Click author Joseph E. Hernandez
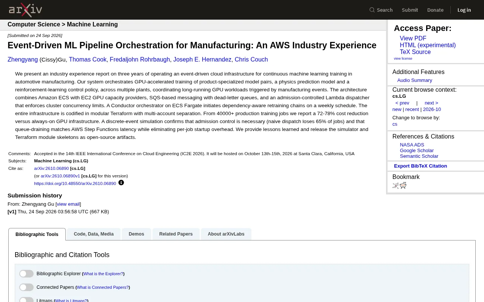 (x=202, y=60)
